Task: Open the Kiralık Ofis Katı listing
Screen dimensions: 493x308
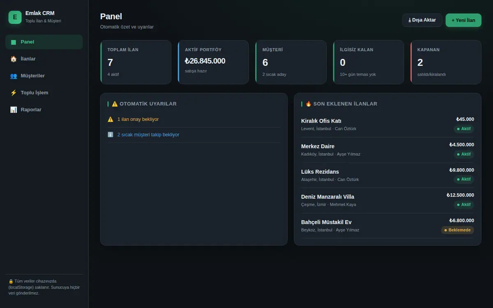Action: [x=387, y=124]
